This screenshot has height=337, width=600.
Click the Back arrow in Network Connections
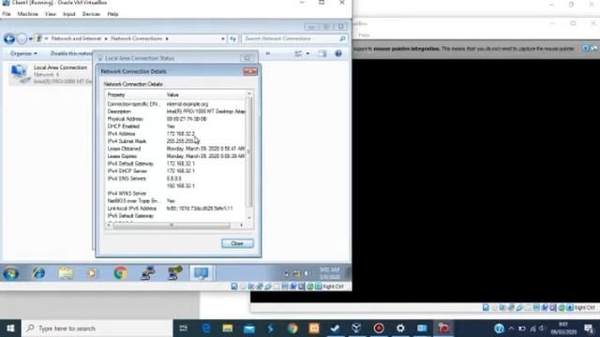[9, 38]
